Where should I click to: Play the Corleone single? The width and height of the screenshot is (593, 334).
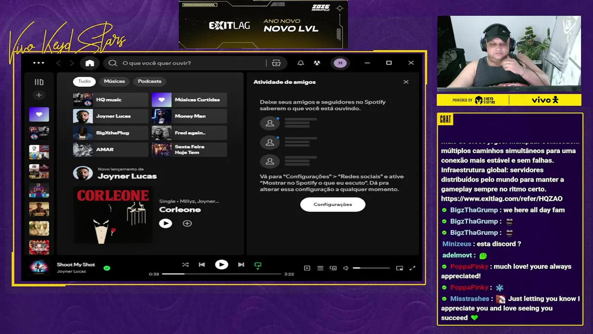pyautogui.click(x=165, y=224)
